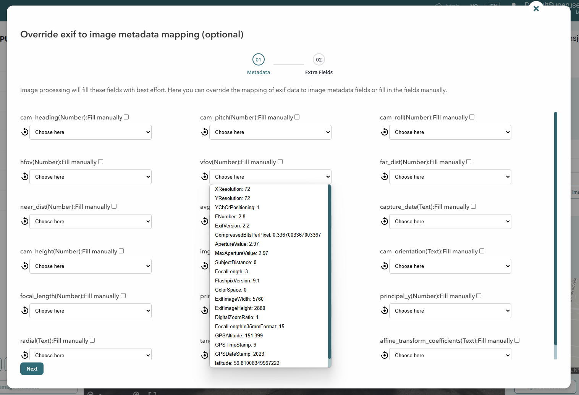The width and height of the screenshot is (579, 395).
Task: Choose GPSAltitude: 151.399 option
Action: [239, 335]
